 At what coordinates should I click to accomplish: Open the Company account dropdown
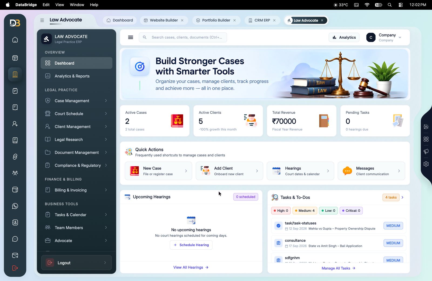coord(384,38)
